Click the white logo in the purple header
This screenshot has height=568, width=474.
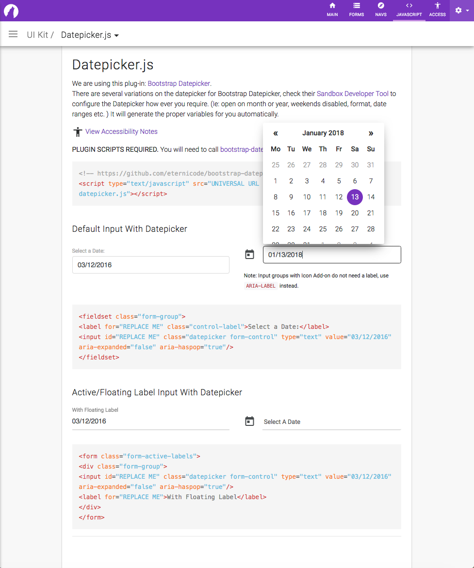pyautogui.click(x=11, y=11)
